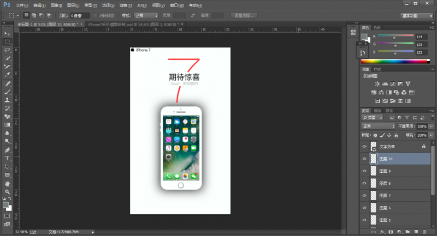Viewport: 437px width, 236px height.
Task: Click the 调整边缘 button
Action: point(244,16)
